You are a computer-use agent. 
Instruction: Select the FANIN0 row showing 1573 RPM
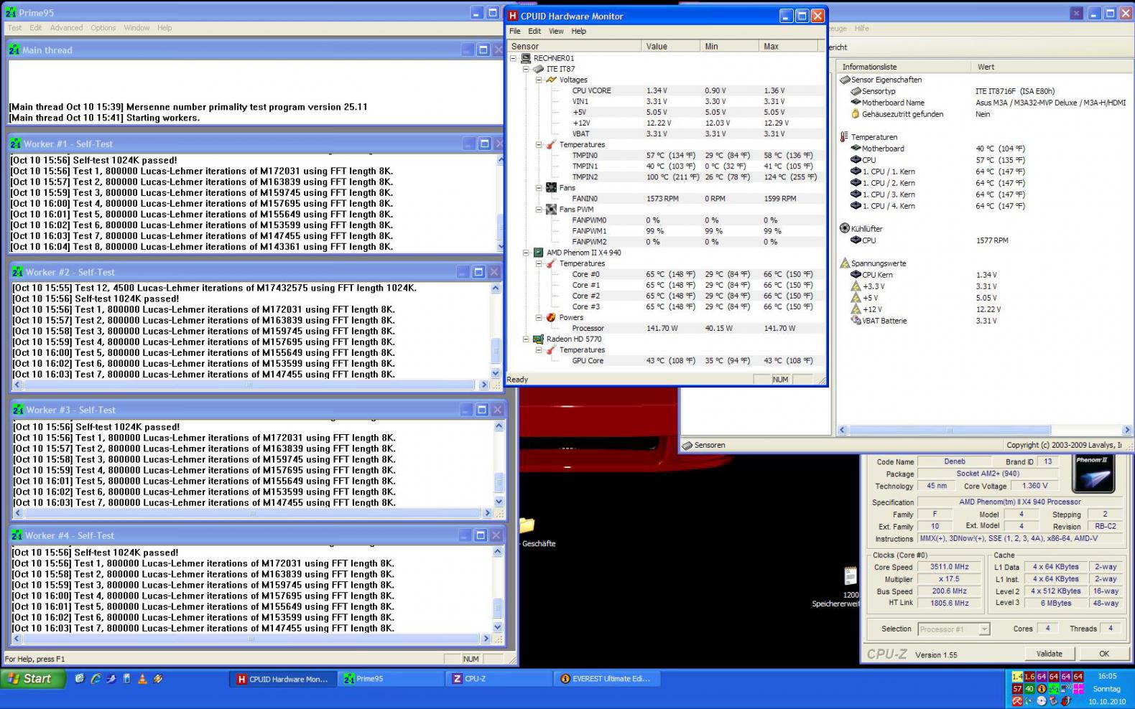pos(667,198)
